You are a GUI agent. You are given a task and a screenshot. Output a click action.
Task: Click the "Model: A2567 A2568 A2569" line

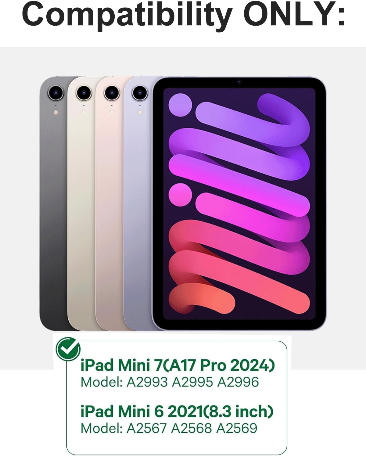[x=169, y=428]
